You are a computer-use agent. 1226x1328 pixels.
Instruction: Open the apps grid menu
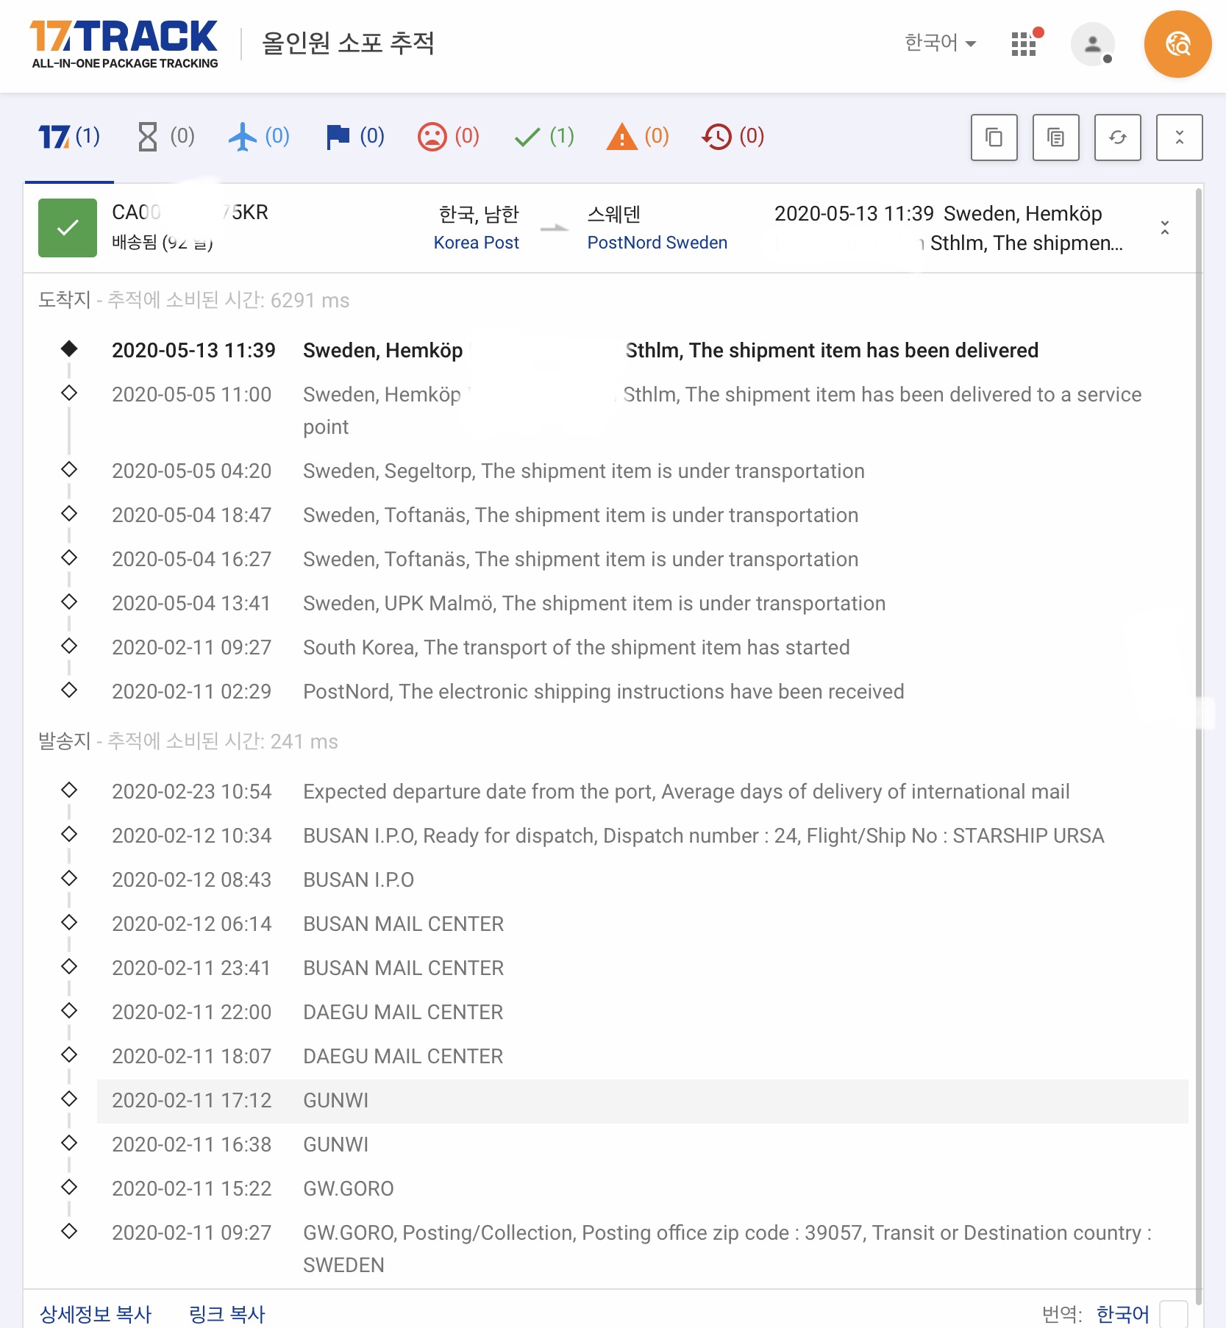[x=1024, y=43]
